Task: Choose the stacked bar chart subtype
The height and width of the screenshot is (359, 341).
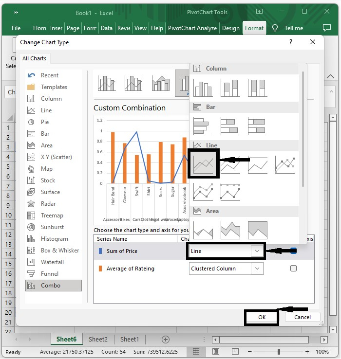Action: (x=230, y=126)
